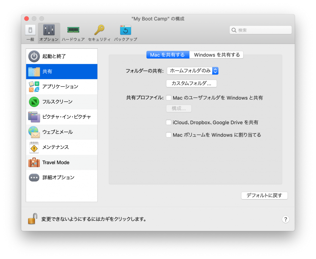The height and width of the screenshot is (259, 316).
Task: Select フルスクリーン green icon in sidebar
Action: [x=34, y=102]
